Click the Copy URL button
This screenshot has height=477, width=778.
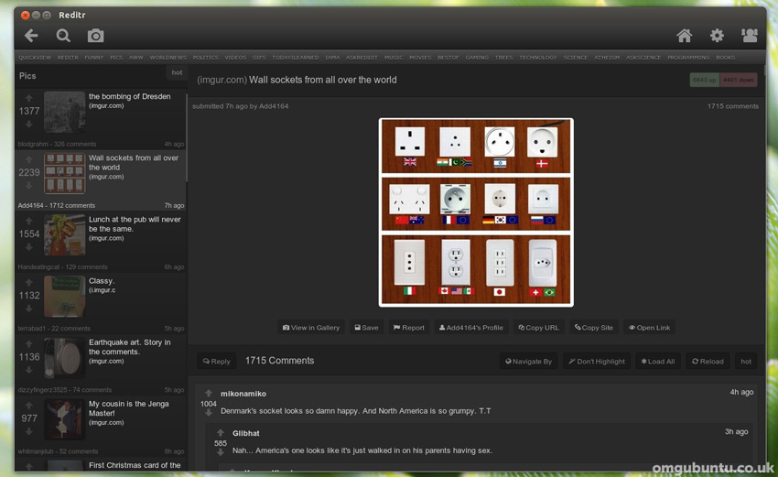538,328
